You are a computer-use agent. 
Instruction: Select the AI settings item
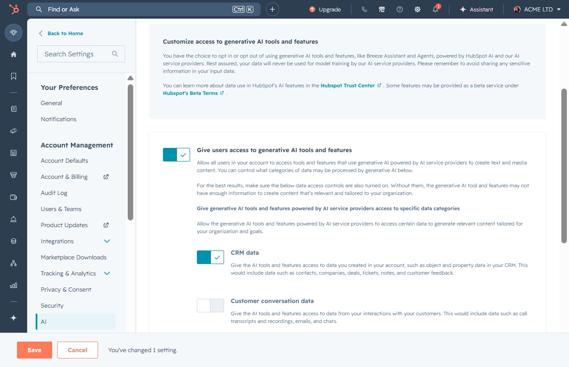pos(76,322)
